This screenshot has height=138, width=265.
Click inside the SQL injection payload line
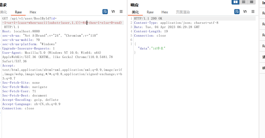coord(53,23)
